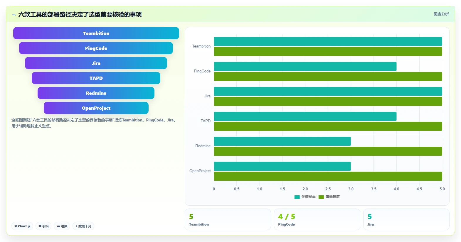Click the description paragraph starting 这张图围绕
461x242 pixels.
(x=93, y=123)
